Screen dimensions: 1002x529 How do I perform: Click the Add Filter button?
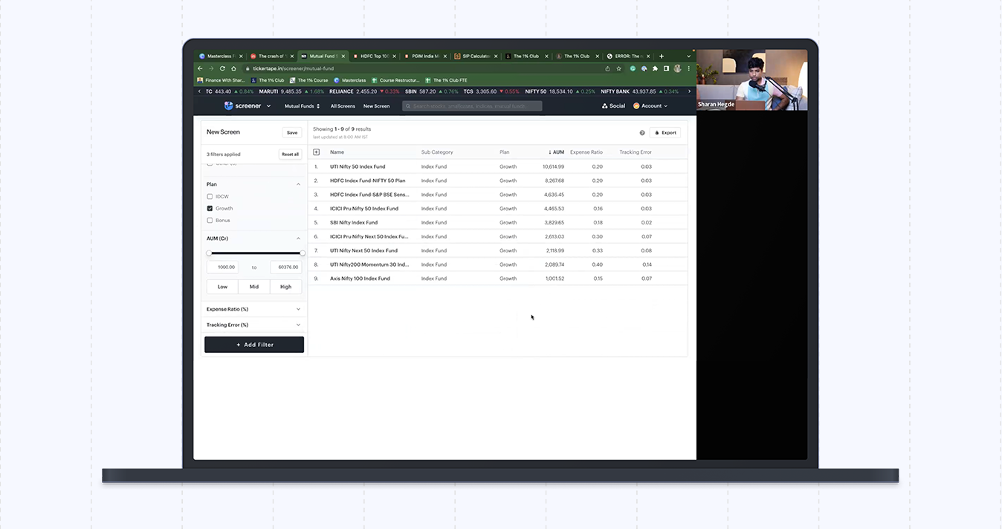(254, 345)
